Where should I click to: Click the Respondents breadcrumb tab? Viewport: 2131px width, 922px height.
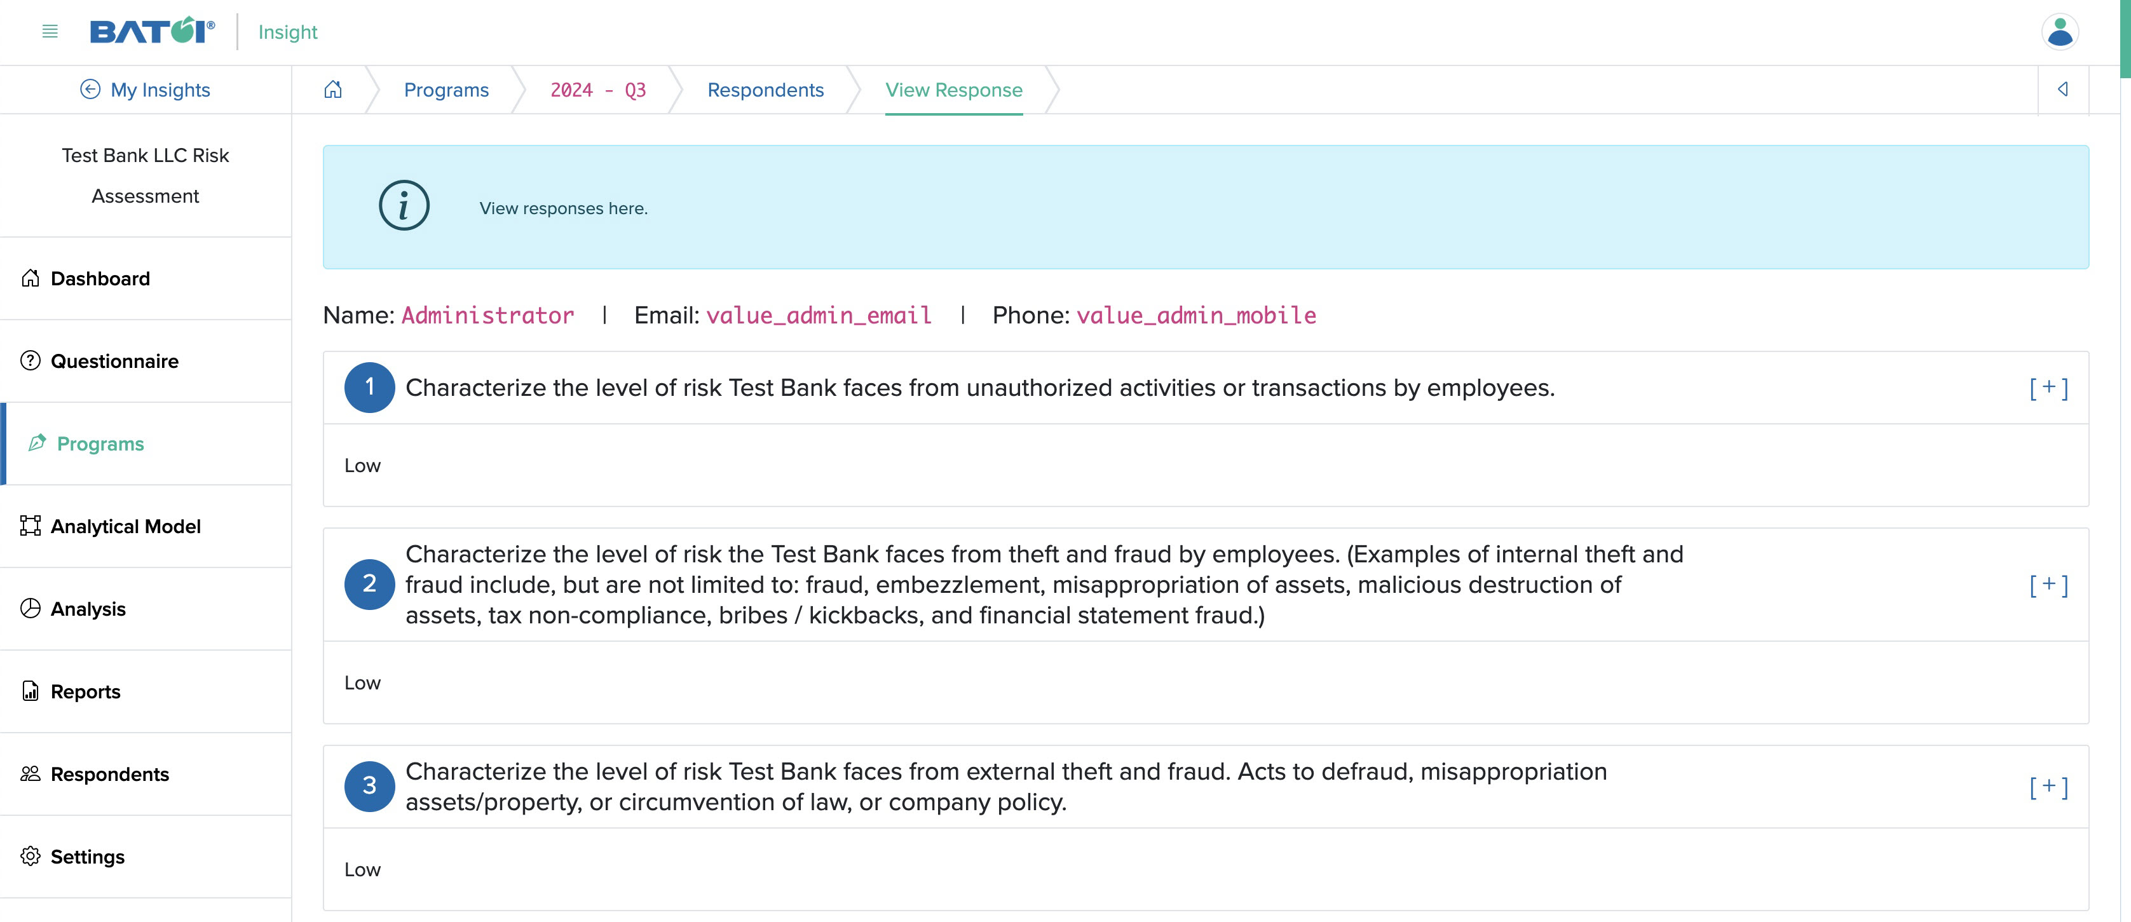[765, 90]
